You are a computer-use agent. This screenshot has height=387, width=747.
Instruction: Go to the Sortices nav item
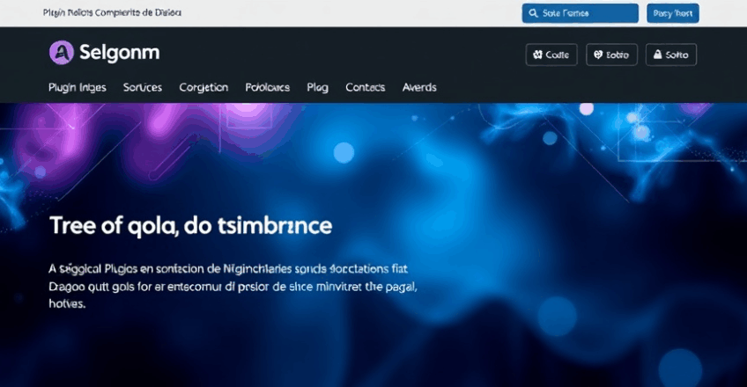(x=142, y=87)
